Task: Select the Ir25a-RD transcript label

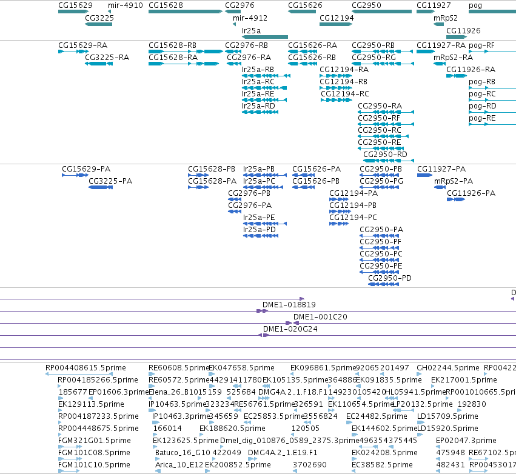Action: point(258,106)
